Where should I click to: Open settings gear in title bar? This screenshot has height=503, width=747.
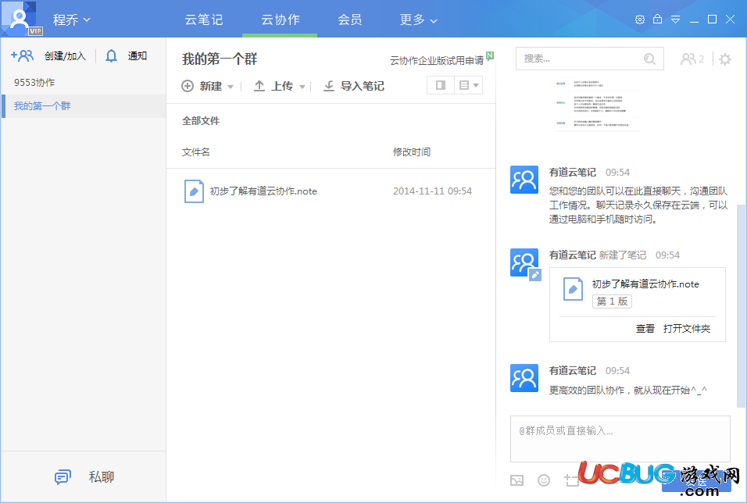pos(640,20)
